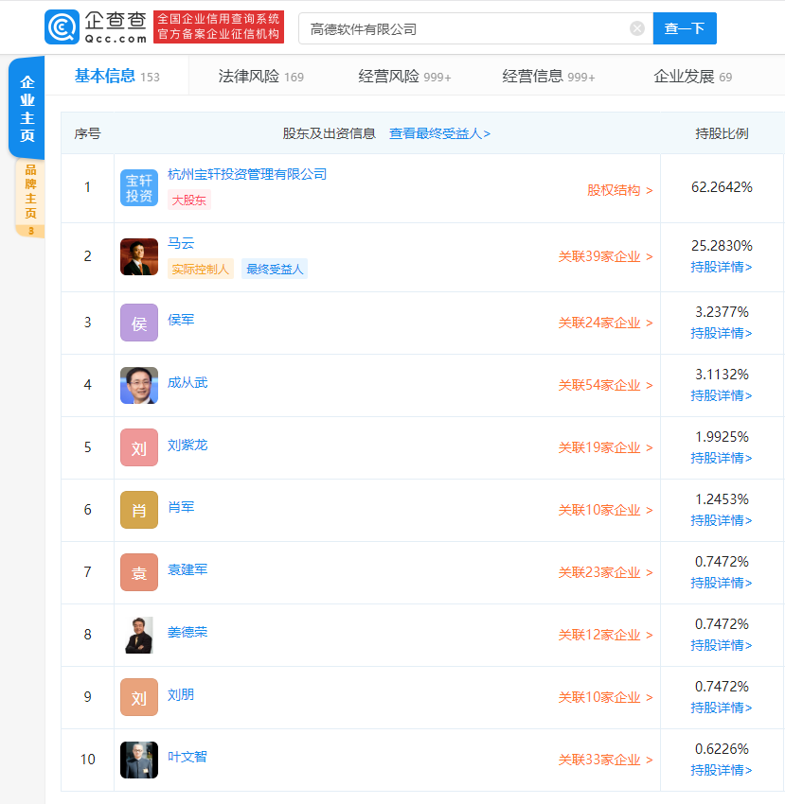This screenshot has height=804, width=785.
Task: View 持股详情 for 刘朋
Action: tap(722, 708)
